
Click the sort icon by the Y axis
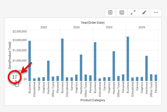(x=15, y=77)
